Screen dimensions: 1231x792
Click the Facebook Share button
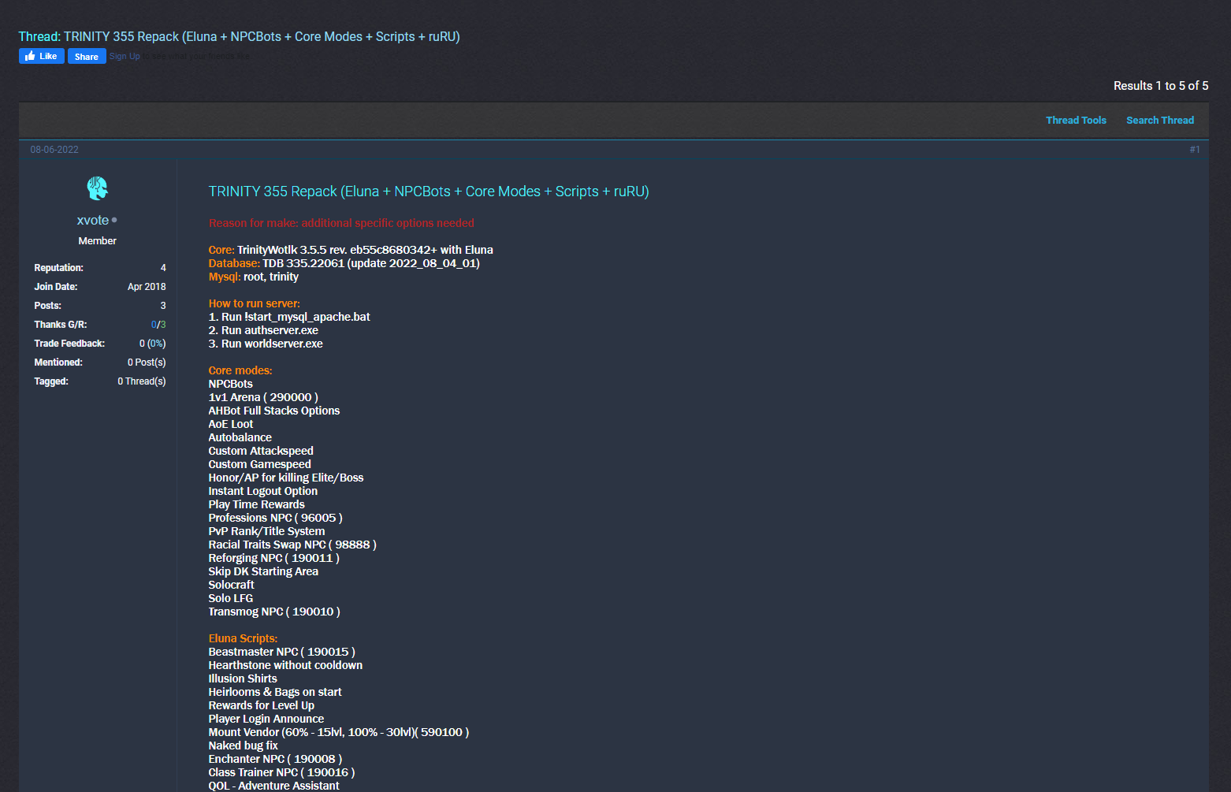pyautogui.click(x=87, y=56)
